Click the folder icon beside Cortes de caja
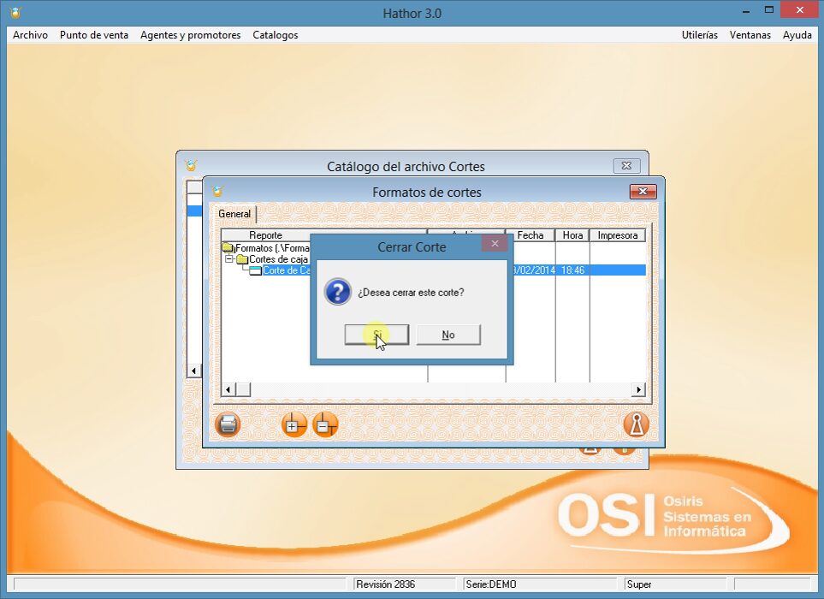Viewport: 824px width, 599px height. (x=242, y=259)
